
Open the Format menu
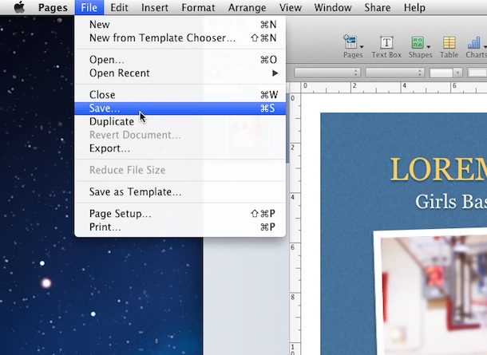(x=198, y=7)
